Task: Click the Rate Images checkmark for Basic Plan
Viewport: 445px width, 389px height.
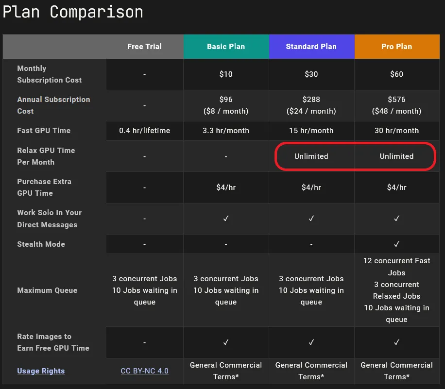Action: [x=226, y=342]
